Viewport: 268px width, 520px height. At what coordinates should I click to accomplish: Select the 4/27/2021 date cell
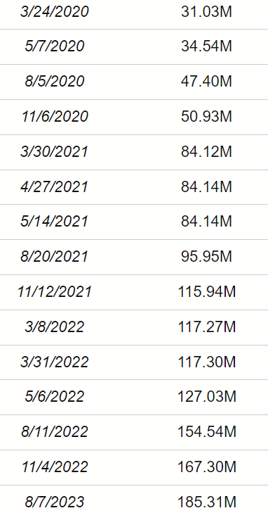[x=55, y=186]
